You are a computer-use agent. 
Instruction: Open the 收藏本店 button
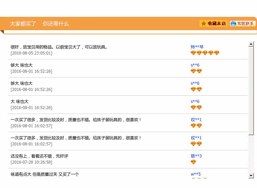pyautogui.click(x=213, y=24)
